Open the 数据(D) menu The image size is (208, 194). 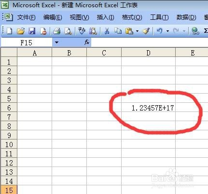point(186,17)
